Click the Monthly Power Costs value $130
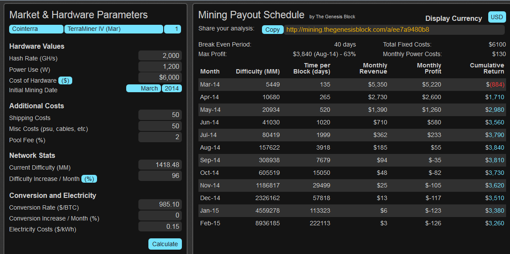Viewport: 510px width, 254px height. coord(499,54)
